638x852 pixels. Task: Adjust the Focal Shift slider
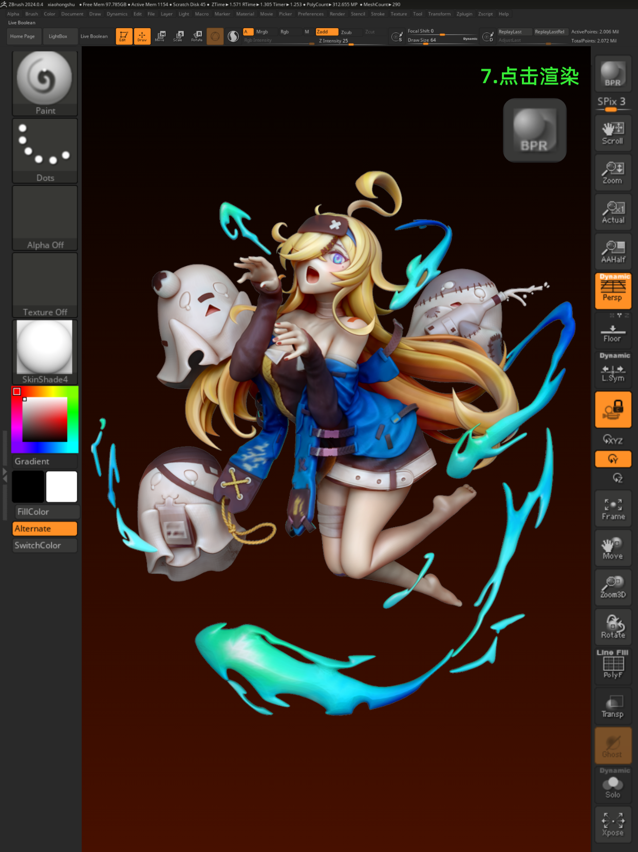442,31
